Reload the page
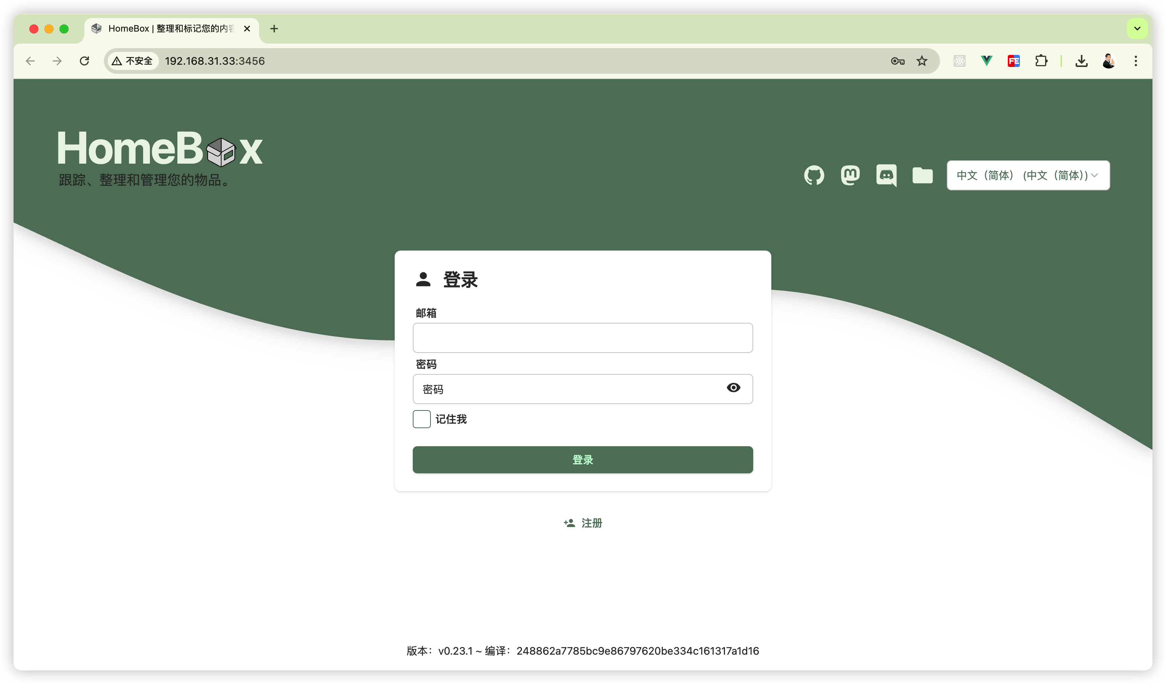This screenshot has height=684, width=1166. [84, 61]
